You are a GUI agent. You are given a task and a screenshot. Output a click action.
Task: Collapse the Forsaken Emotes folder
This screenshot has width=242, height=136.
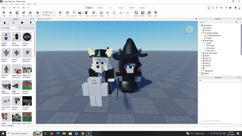202,33
